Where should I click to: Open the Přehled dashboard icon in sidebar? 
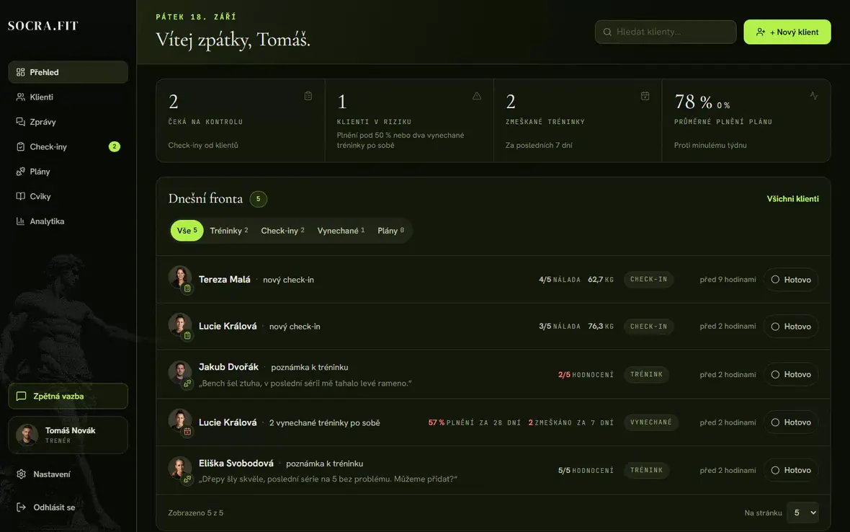click(x=21, y=72)
